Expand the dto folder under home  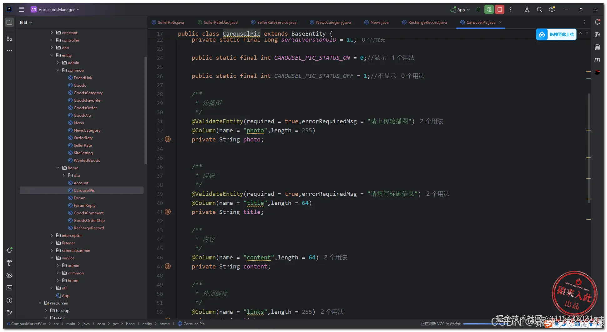pyautogui.click(x=64, y=175)
